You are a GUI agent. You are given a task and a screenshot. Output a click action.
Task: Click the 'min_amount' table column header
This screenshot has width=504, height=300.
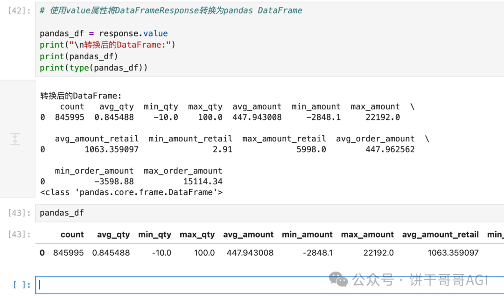click(307, 235)
